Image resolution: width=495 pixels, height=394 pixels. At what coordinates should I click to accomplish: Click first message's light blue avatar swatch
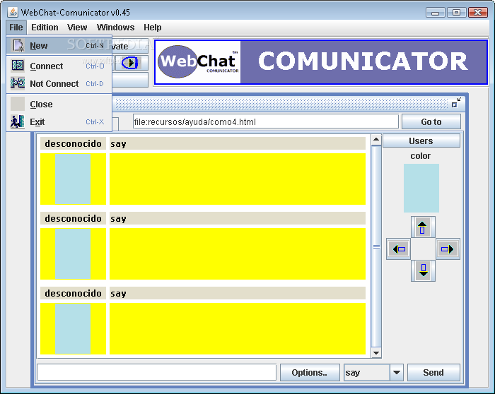point(73,179)
